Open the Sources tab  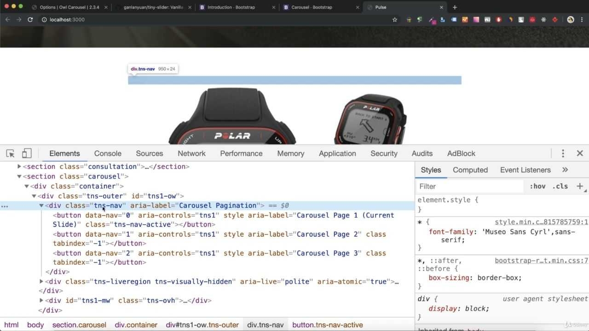(x=150, y=154)
